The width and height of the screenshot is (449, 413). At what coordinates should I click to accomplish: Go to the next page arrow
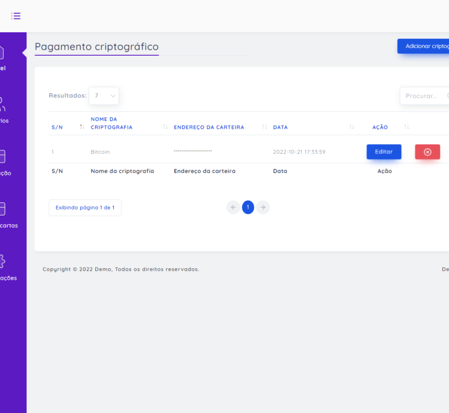(x=263, y=207)
